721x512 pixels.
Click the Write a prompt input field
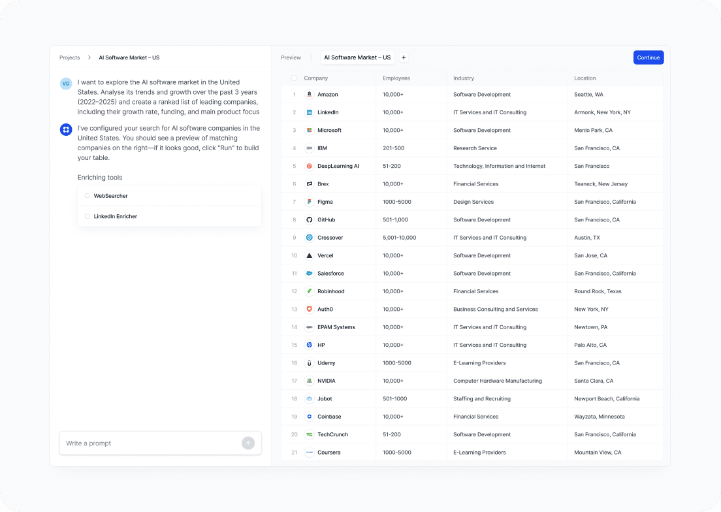(161, 443)
